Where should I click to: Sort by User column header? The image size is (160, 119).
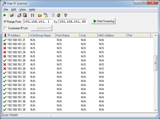click(x=89, y=35)
